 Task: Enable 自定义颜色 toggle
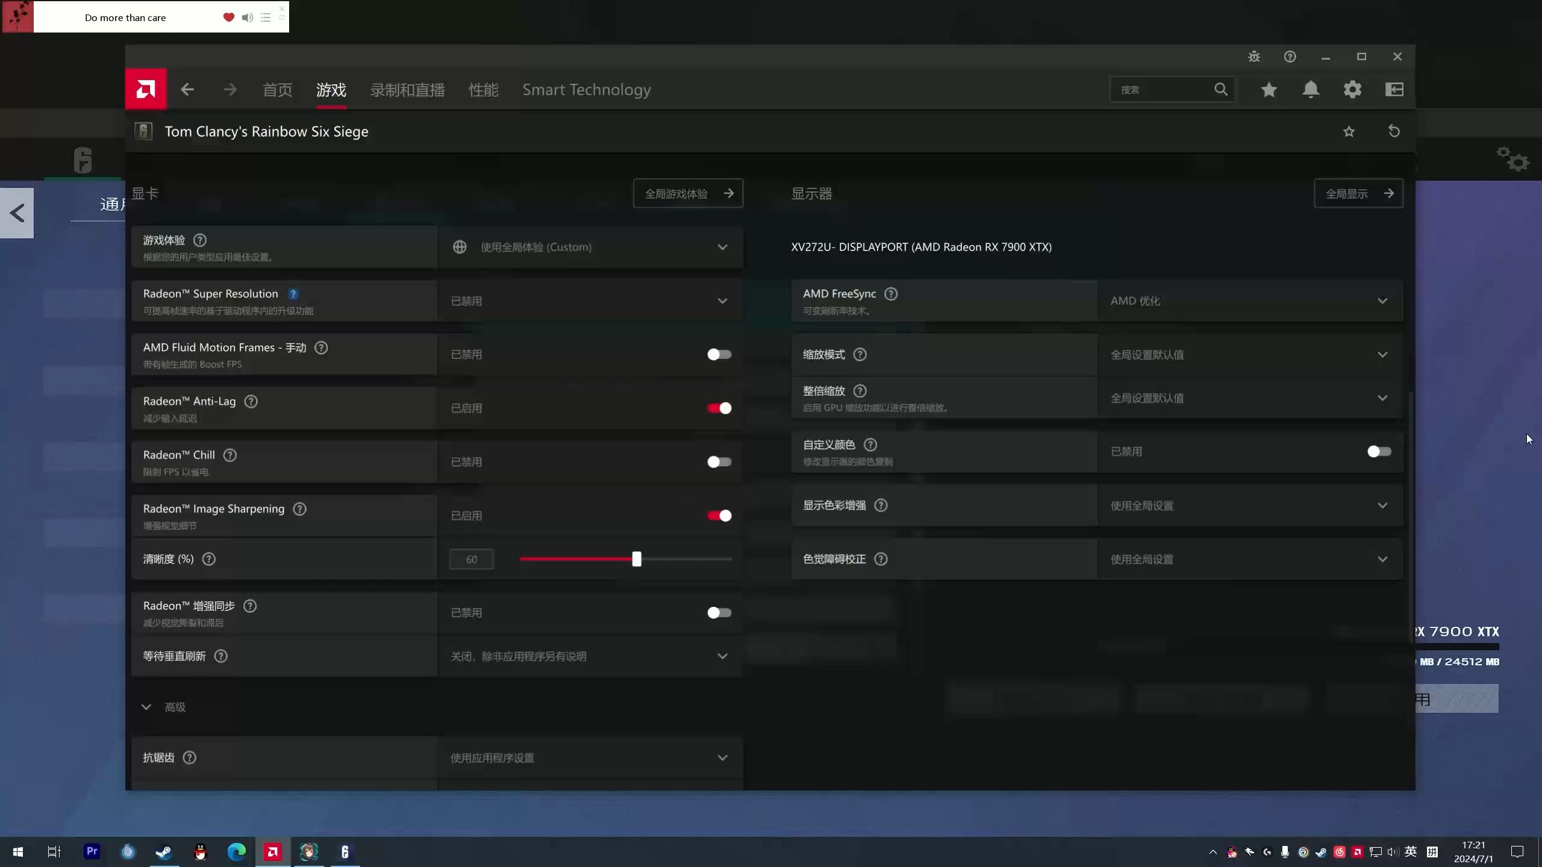[x=1379, y=452]
